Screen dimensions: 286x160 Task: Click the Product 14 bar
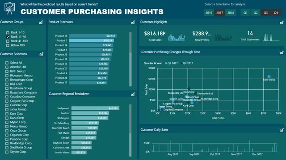tap(91, 45)
